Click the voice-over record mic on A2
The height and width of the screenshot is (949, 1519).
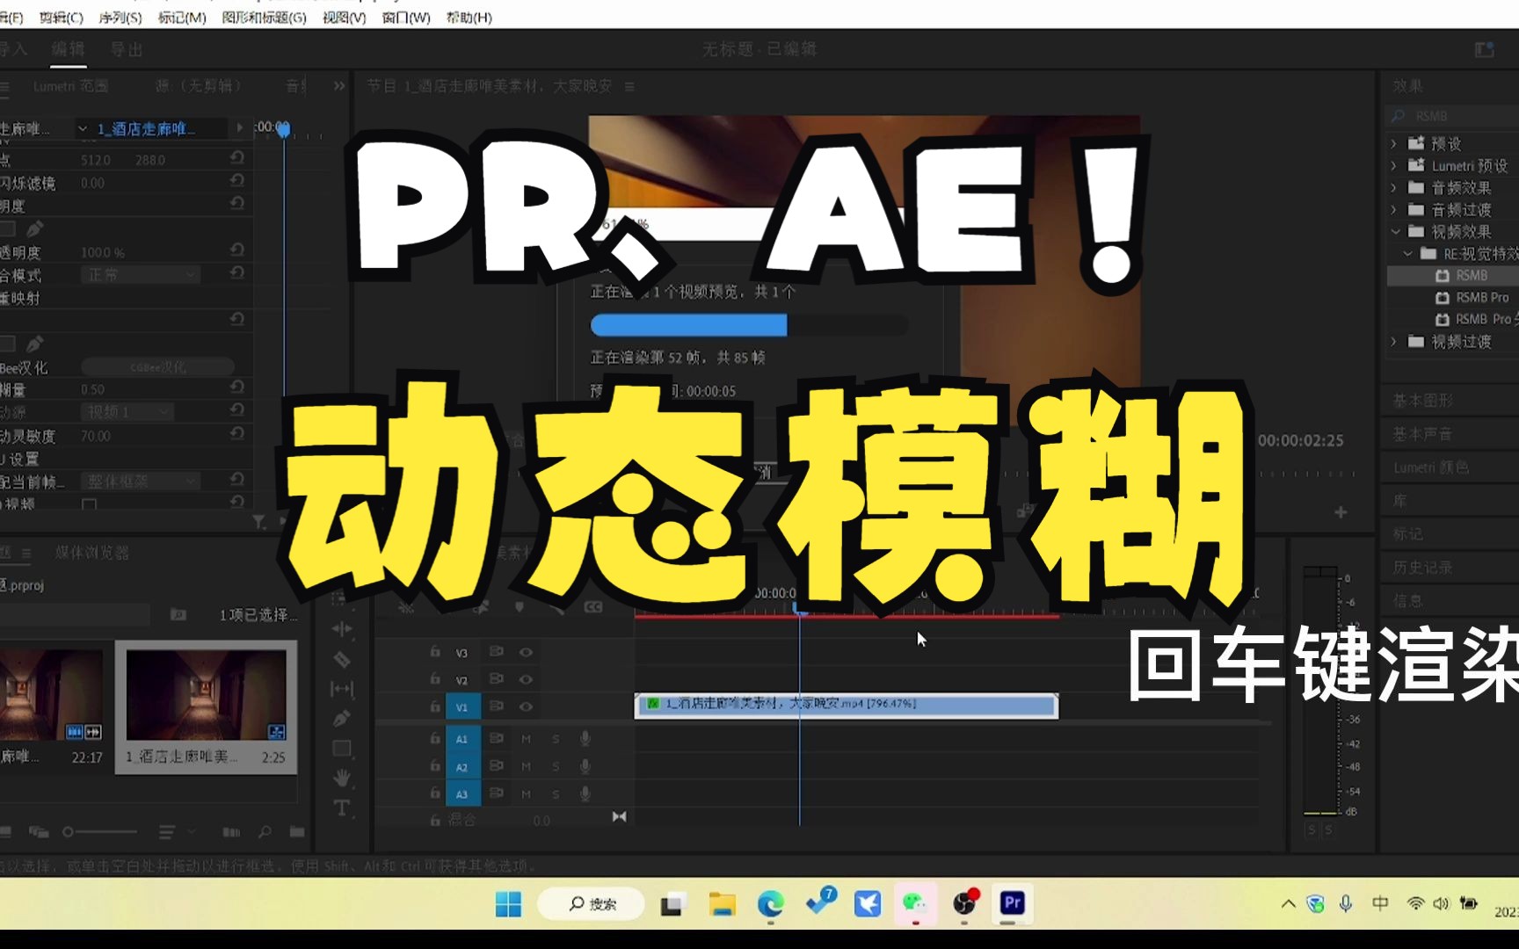point(585,766)
